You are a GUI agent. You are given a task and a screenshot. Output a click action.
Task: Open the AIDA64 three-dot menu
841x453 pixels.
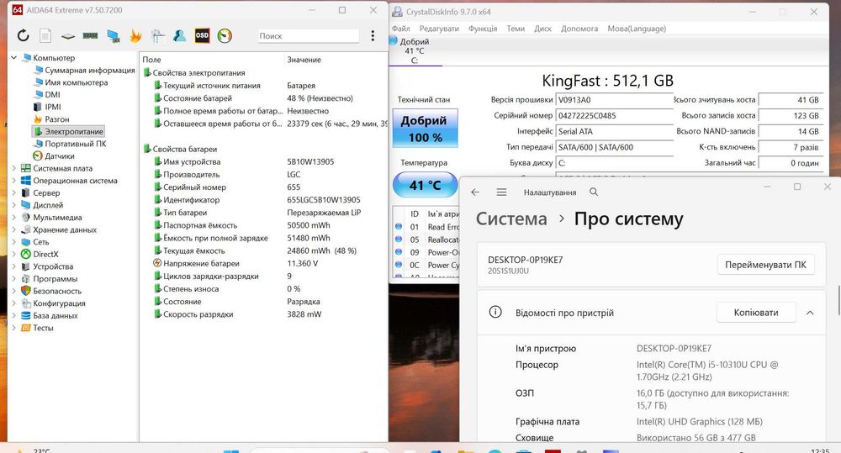(x=373, y=36)
